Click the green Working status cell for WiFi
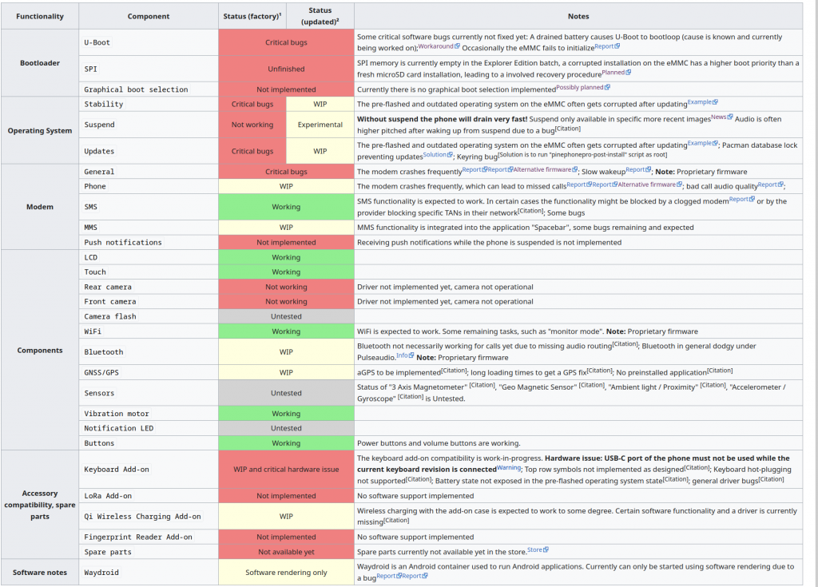This screenshot has width=818, height=587. pyautogui.click(x=286, y=331)
